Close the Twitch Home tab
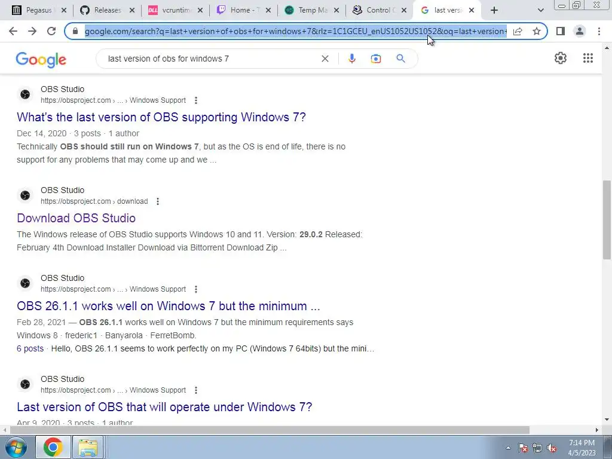 [268, 10]
